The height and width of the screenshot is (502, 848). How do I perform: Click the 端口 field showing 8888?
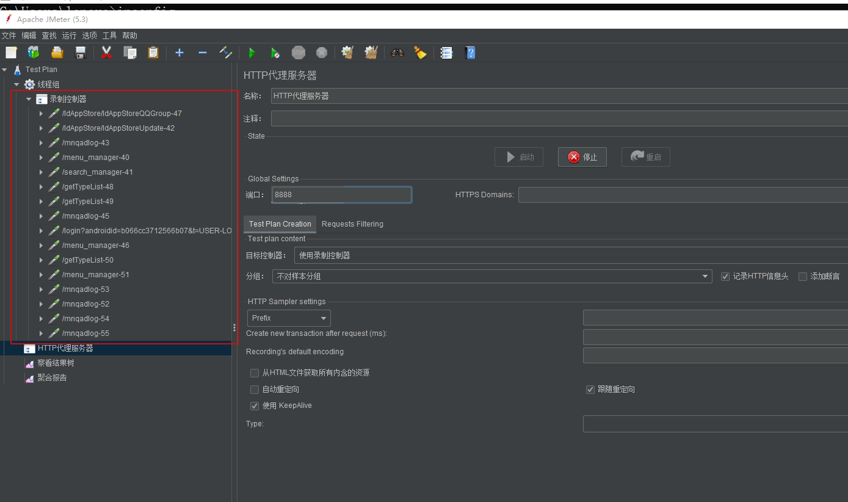[x=342, y=195]
